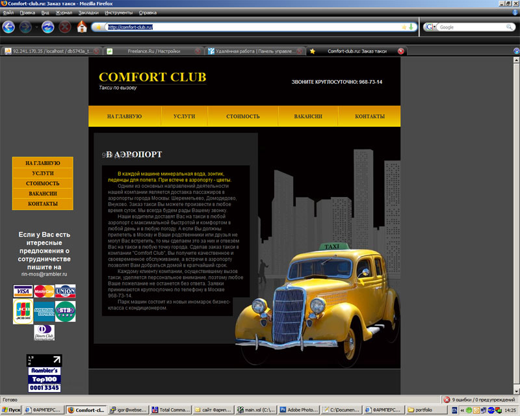Image resolution: width=520 pixels, height=416 pixels.
Task: Click the system tray clock 14:25
Action: point(510,410)
